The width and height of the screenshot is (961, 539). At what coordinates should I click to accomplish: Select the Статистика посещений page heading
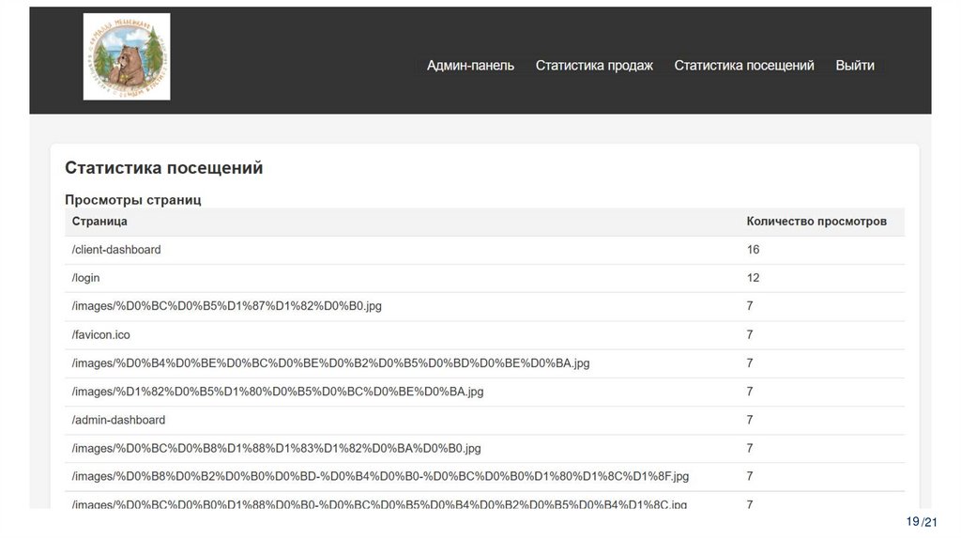coord(163,168)
